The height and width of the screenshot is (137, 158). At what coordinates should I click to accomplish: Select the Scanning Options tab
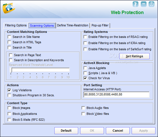coord(42,26)
